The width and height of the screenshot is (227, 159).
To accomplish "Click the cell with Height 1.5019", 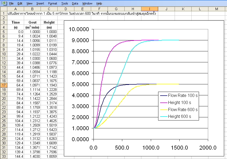I will coord(49,125).
